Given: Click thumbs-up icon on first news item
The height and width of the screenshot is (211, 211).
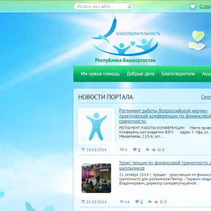Looking at the screenshot, I should coord(148,149).
